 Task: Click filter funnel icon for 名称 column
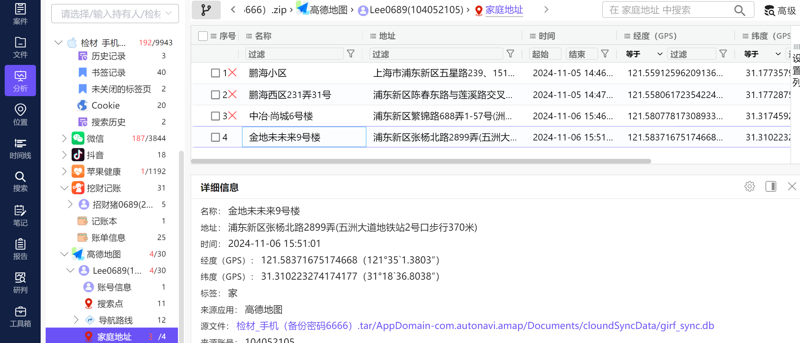(x=351, y=54)
